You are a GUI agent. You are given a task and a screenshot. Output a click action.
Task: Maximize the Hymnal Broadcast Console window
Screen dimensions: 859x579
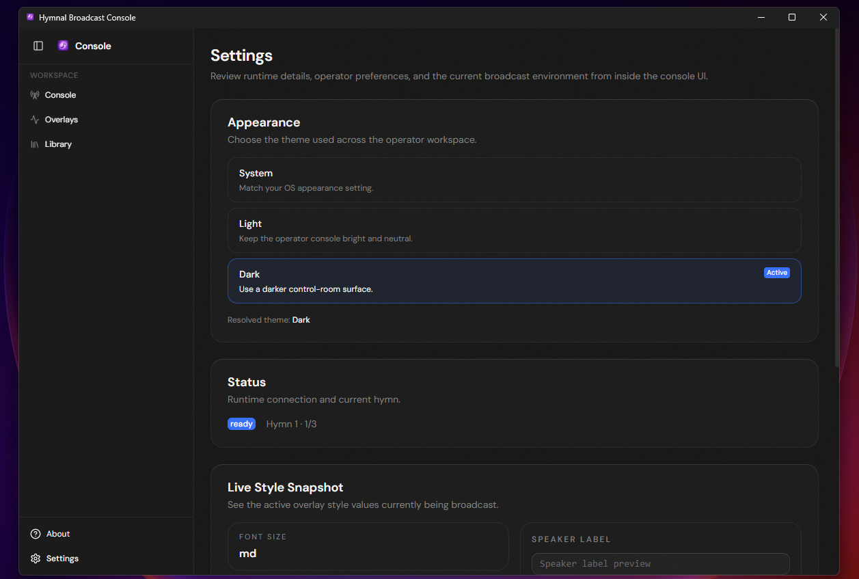tap(792, 17)
